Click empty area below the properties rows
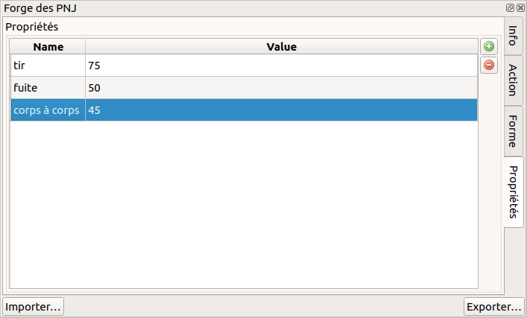The image size is (527, 318). coord(244,203)
